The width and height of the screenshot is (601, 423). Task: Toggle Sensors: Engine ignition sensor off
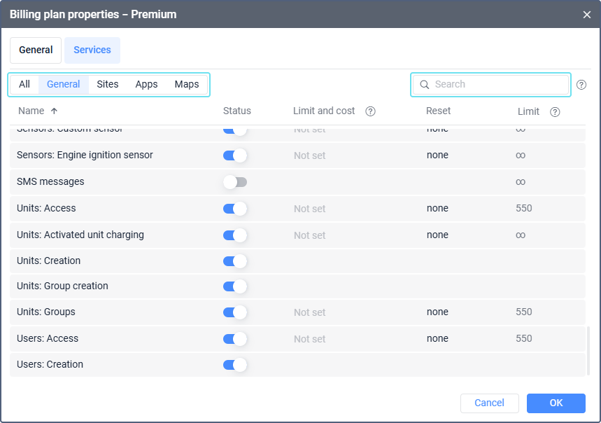click(235, 155)
